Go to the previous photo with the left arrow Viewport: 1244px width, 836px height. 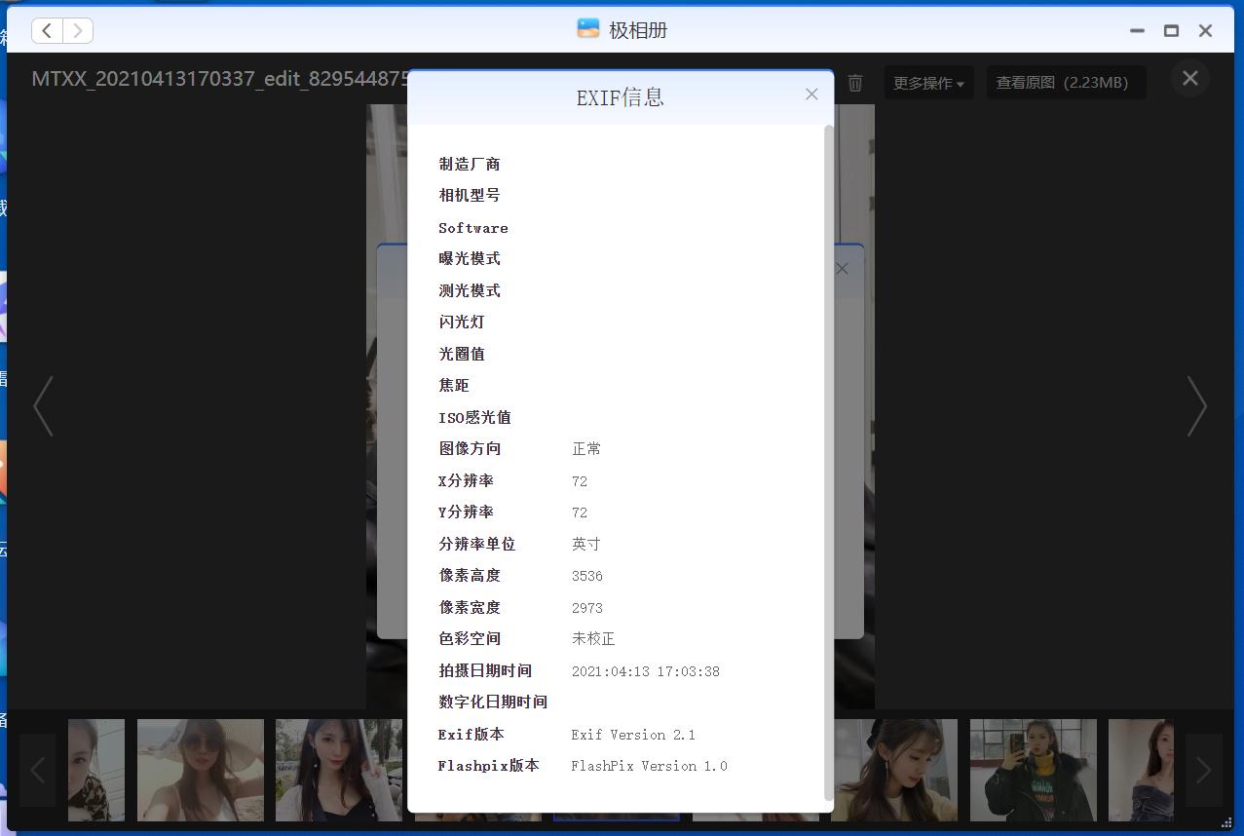click(44, 406)
